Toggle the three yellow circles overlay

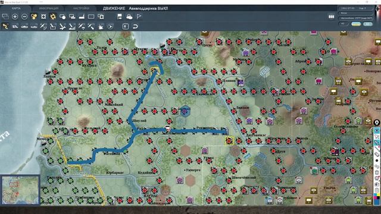pyautogui.click(x=34, y=17)
